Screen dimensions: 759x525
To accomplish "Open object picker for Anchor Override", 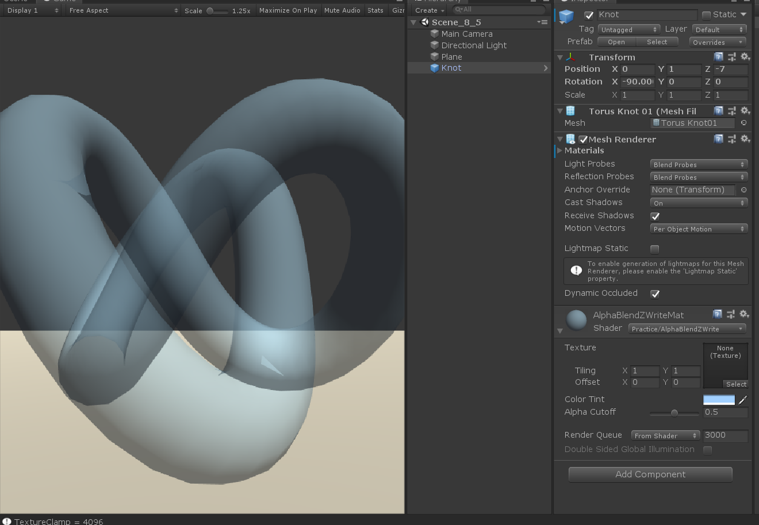I will coord(743,190).
